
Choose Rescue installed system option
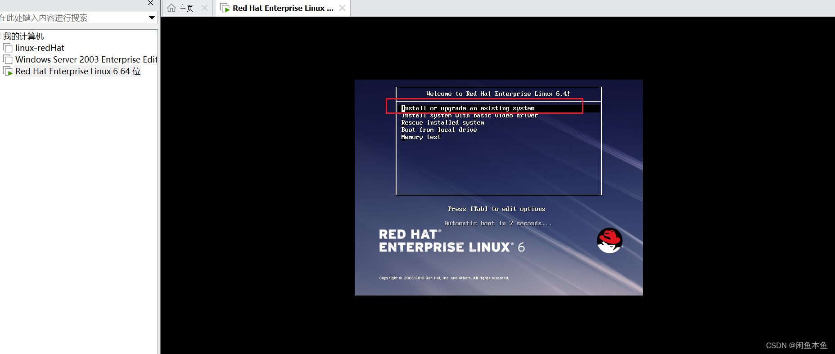pos(442,122)
